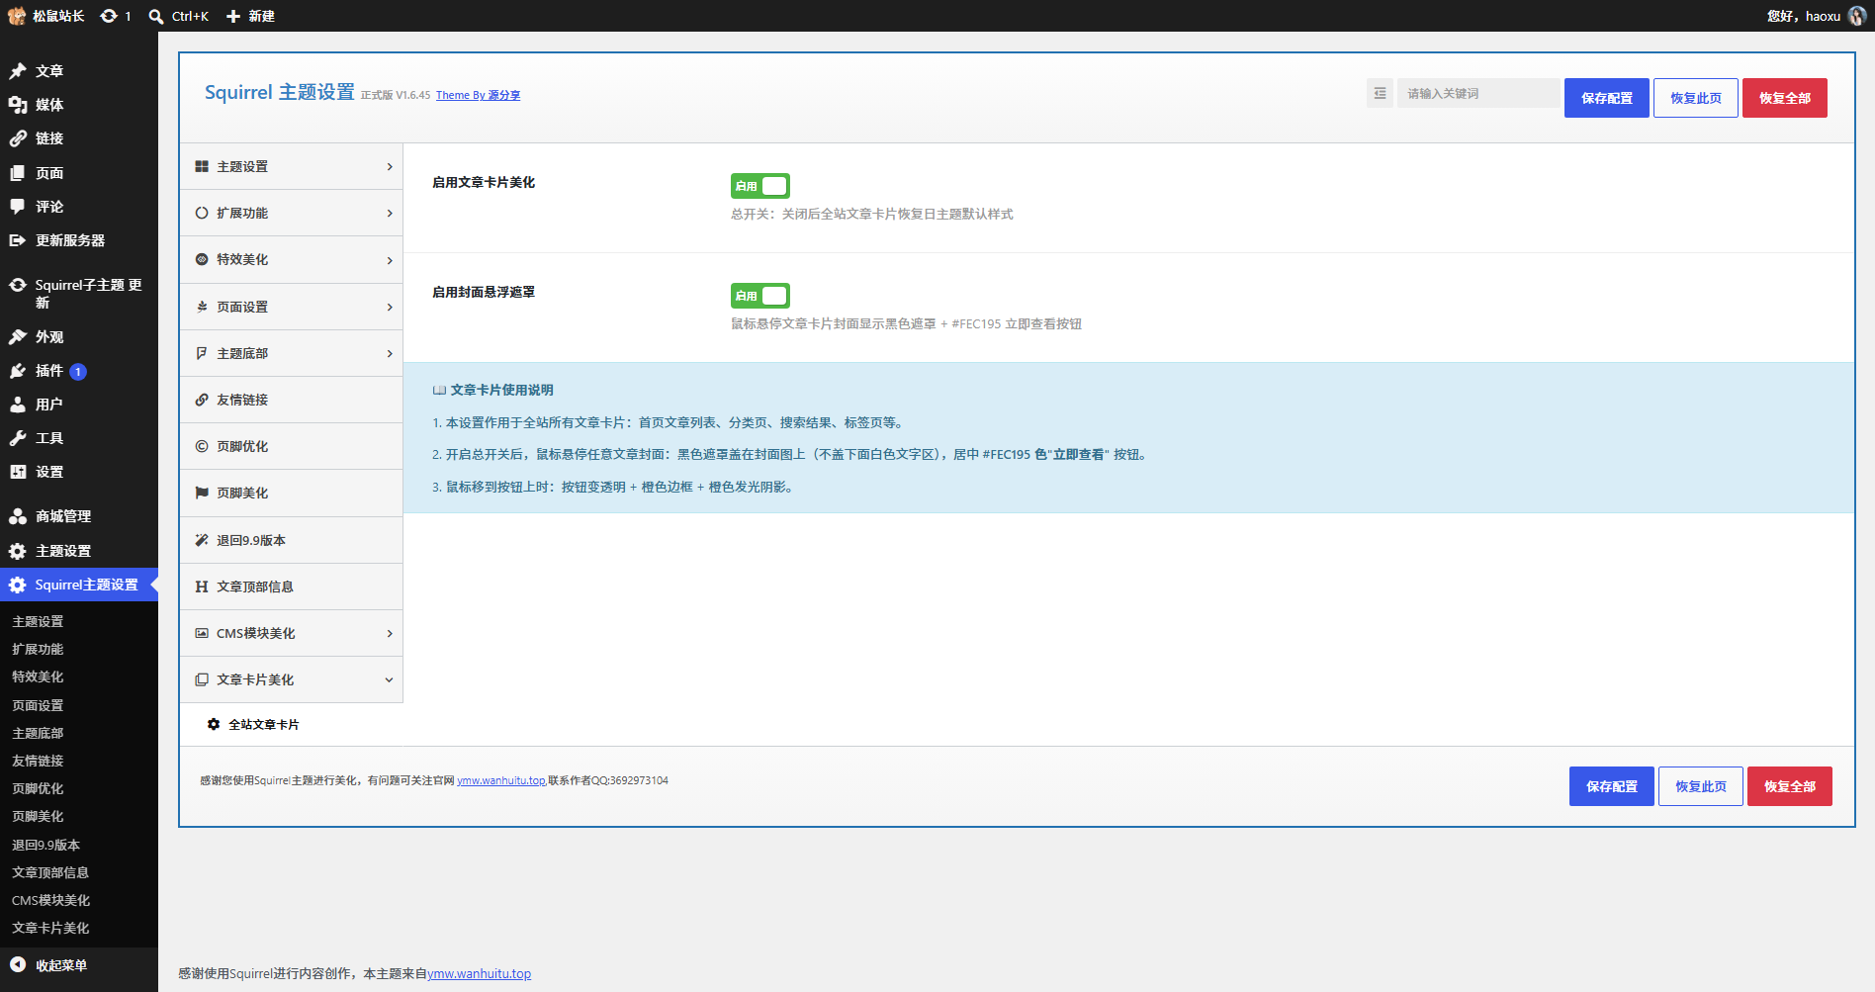Open the 设置 sidebar menu item
Image resolution: width=1875 pixels, height=992 pixels.
pyautogui.click(x=79, y=472)
